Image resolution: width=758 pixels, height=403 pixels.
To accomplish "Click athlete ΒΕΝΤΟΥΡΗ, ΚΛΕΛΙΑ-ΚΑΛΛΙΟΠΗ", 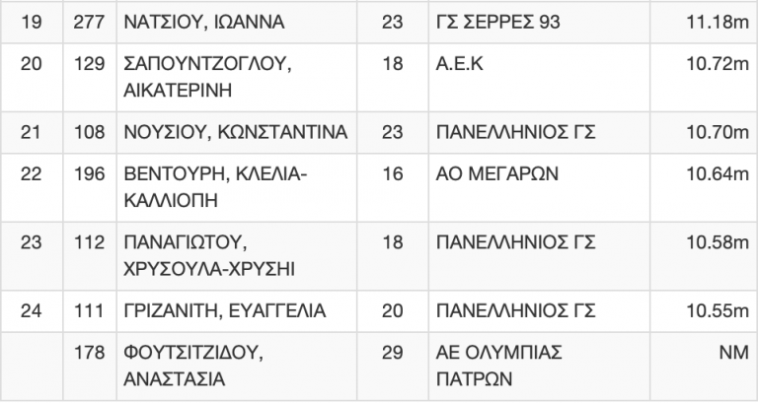I will click(215, 187).
